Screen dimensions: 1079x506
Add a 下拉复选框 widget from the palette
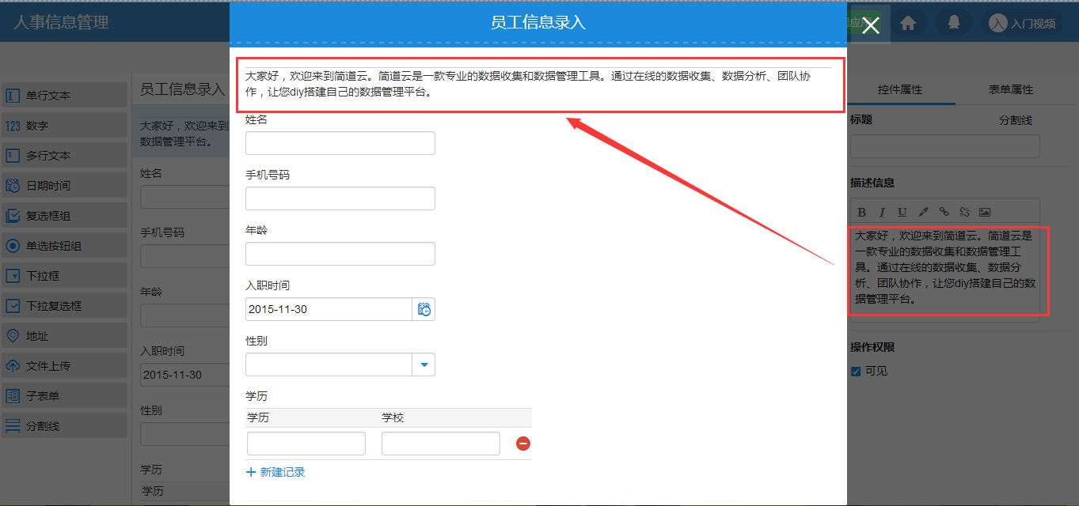[64, 306]
